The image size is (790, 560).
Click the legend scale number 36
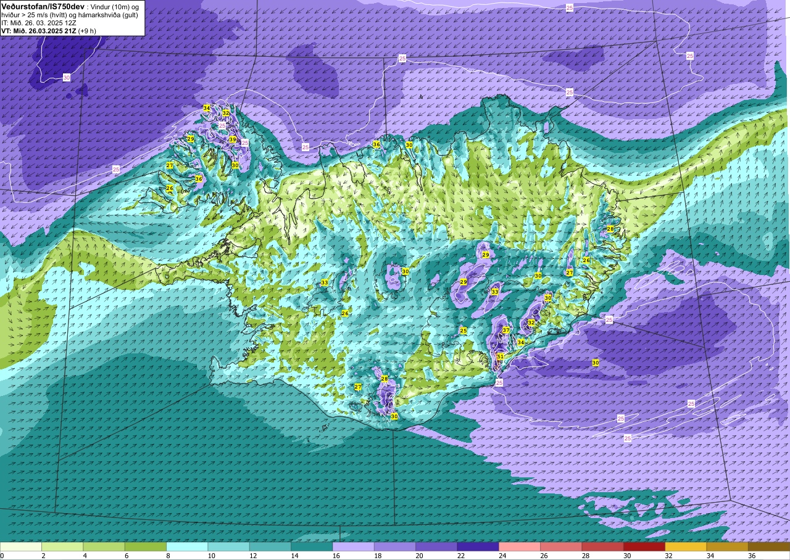click(x=752, y=556)
